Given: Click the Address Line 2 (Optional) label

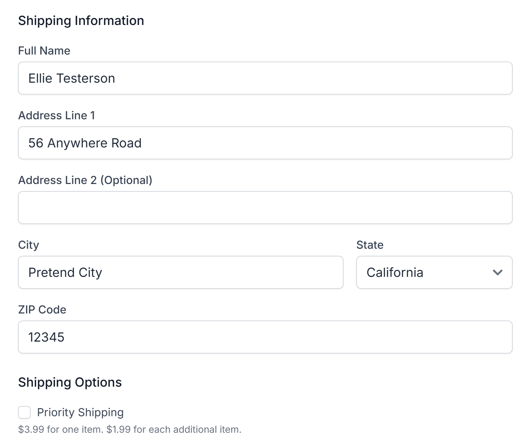Looking at the screenshot, I should coord(85,180).
